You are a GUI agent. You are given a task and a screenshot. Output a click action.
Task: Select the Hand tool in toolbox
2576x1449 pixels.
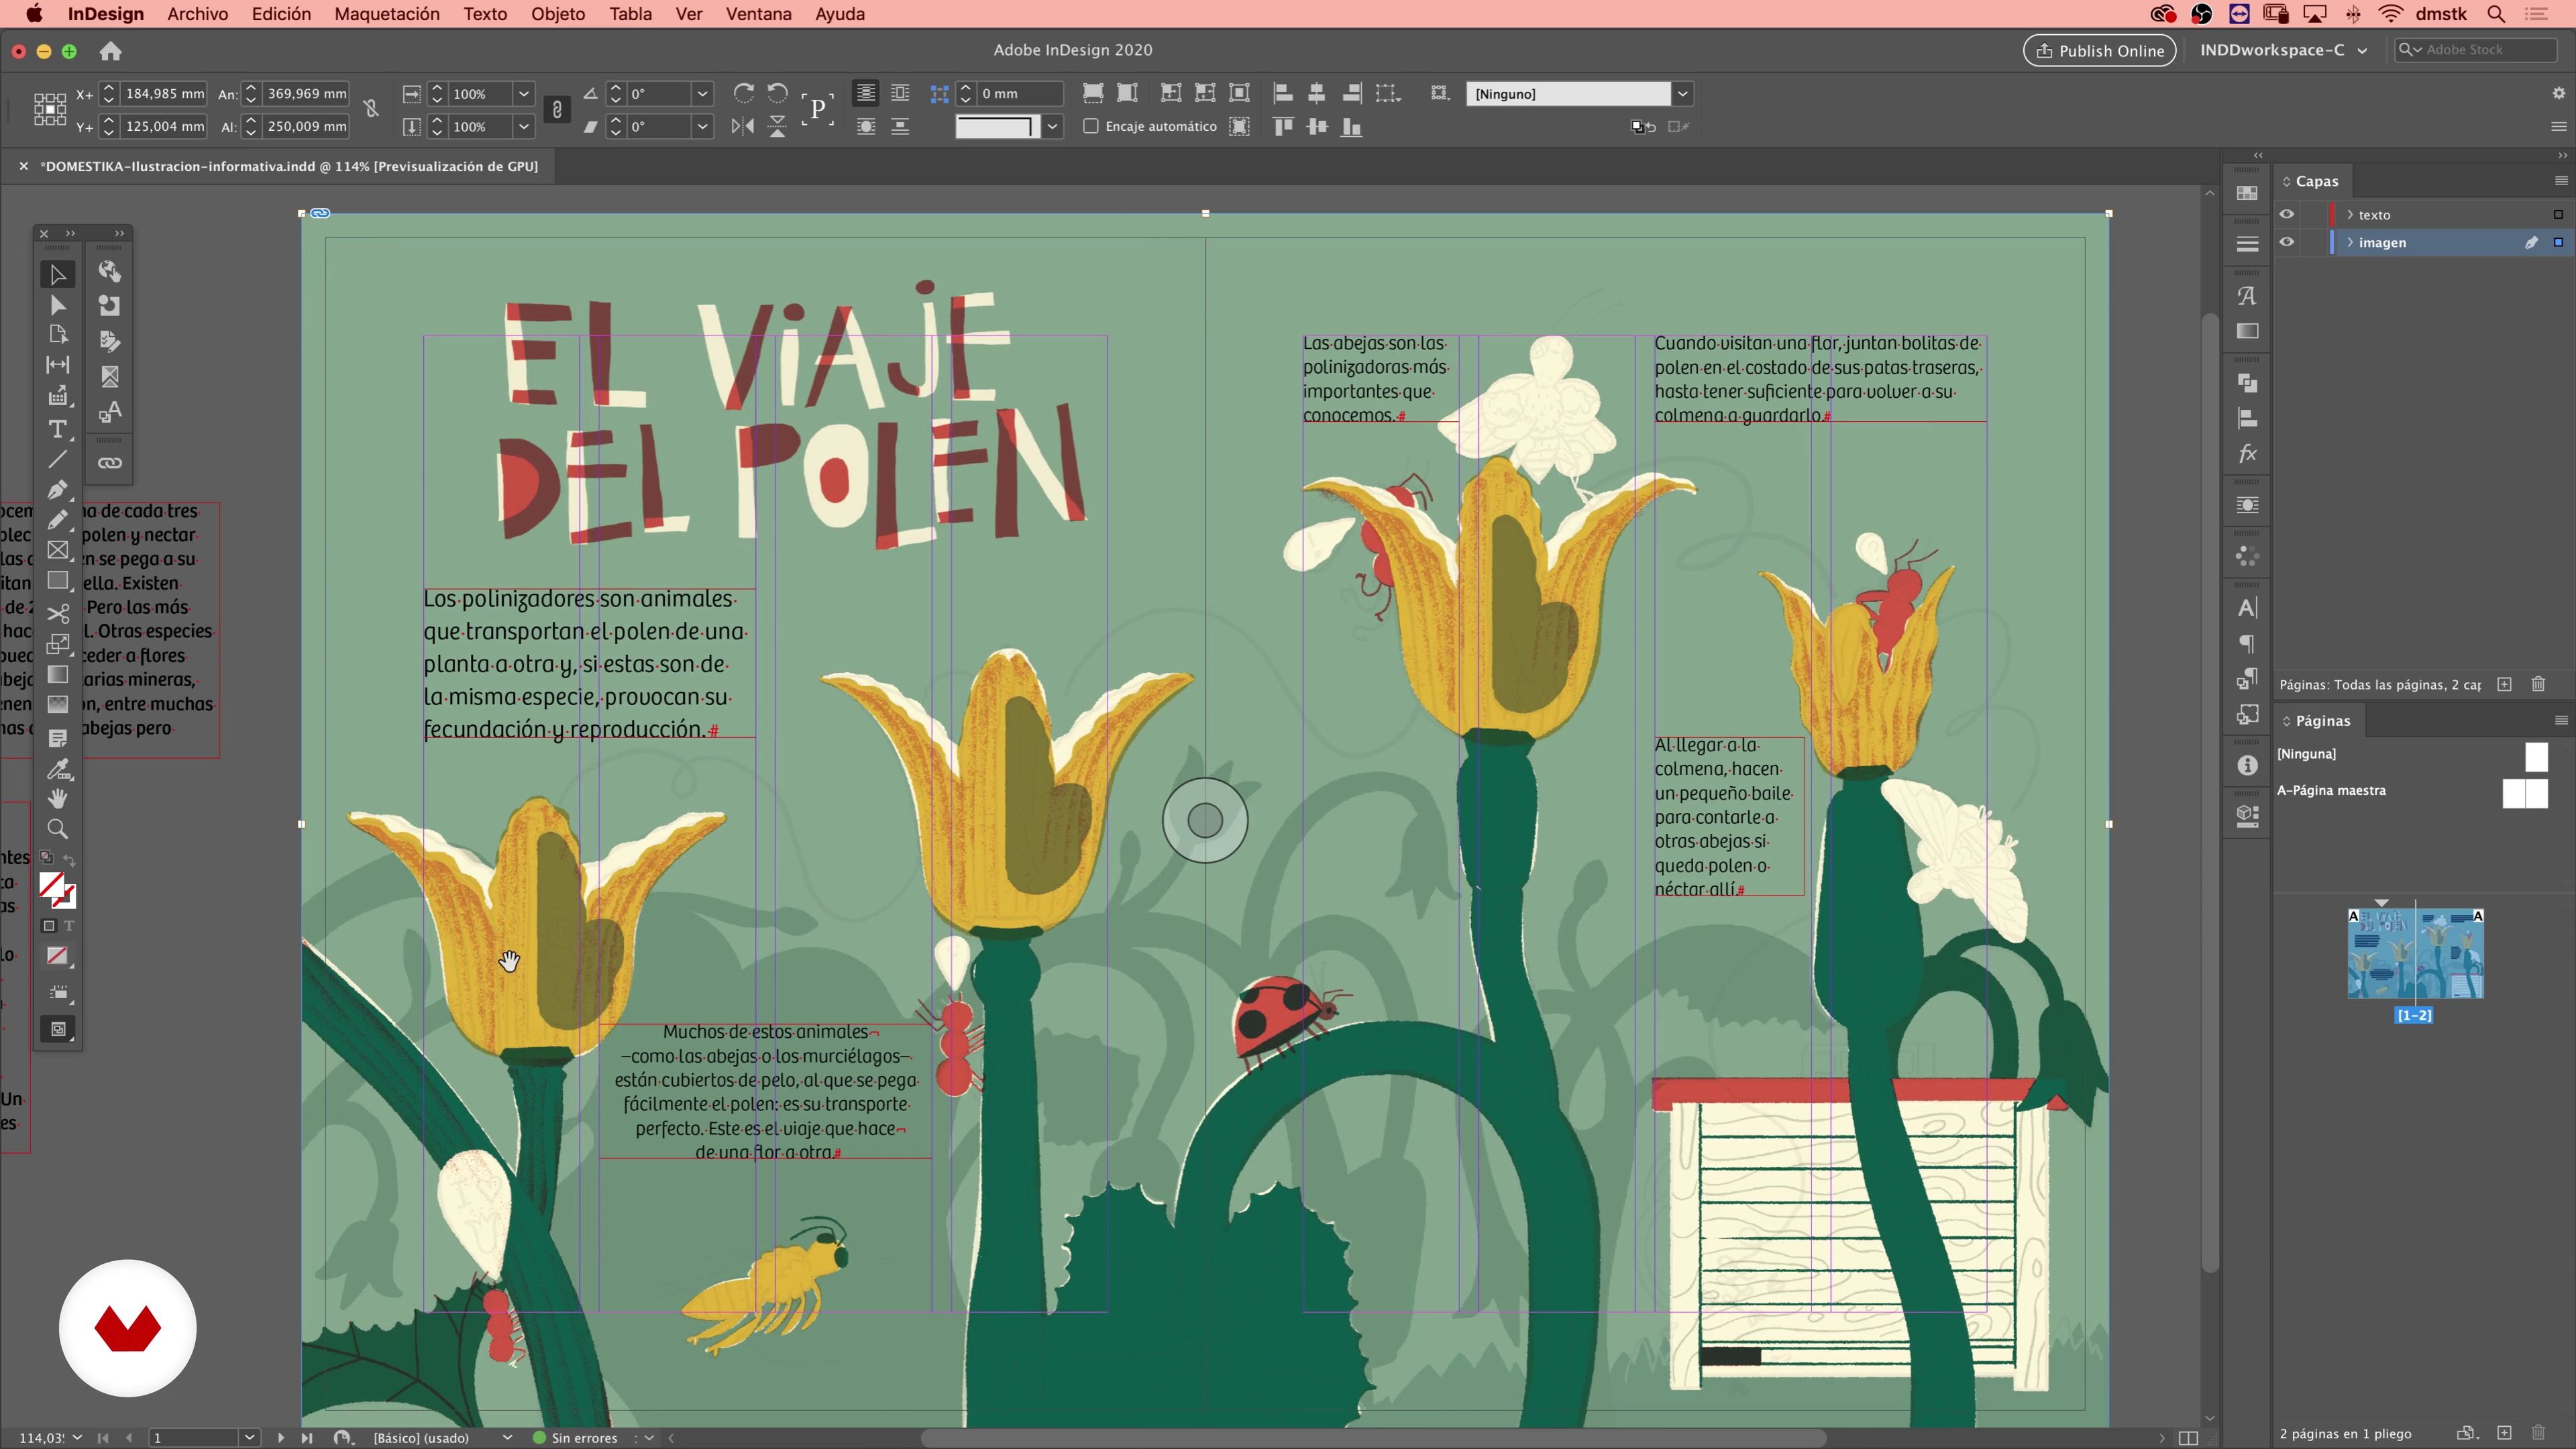click(57, 798)
